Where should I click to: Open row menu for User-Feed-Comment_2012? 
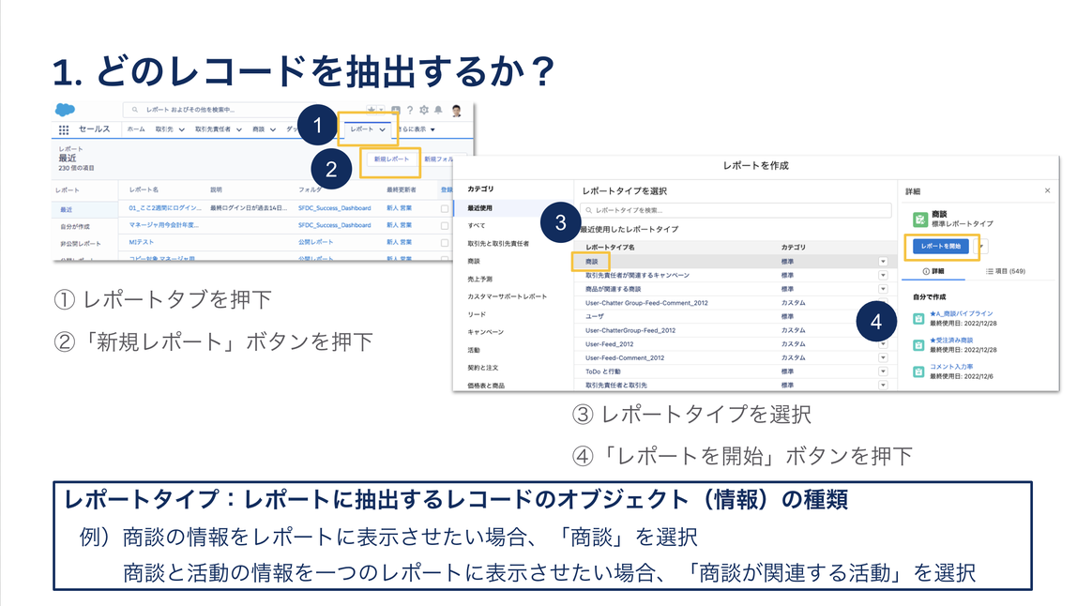coord(883,358)
